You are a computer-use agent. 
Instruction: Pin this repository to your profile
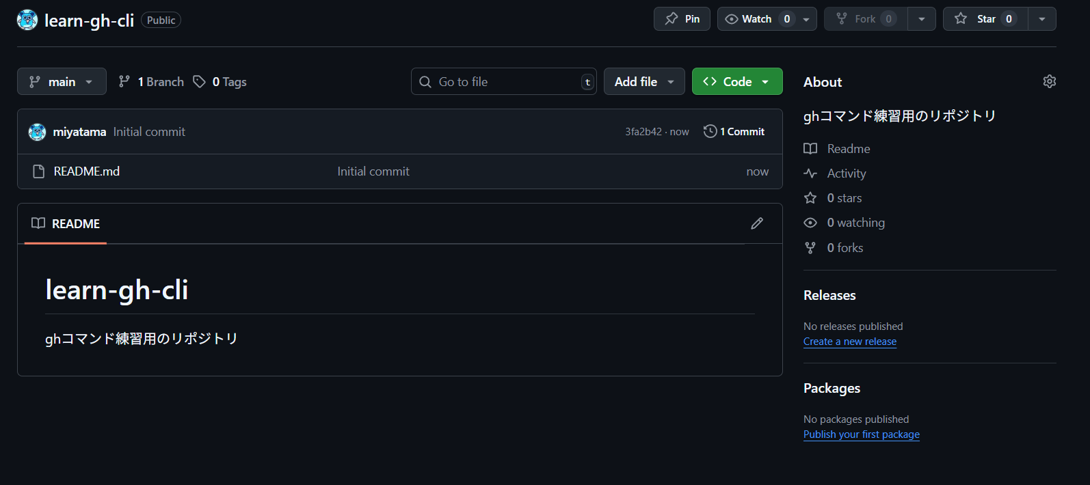click(682, 19)
